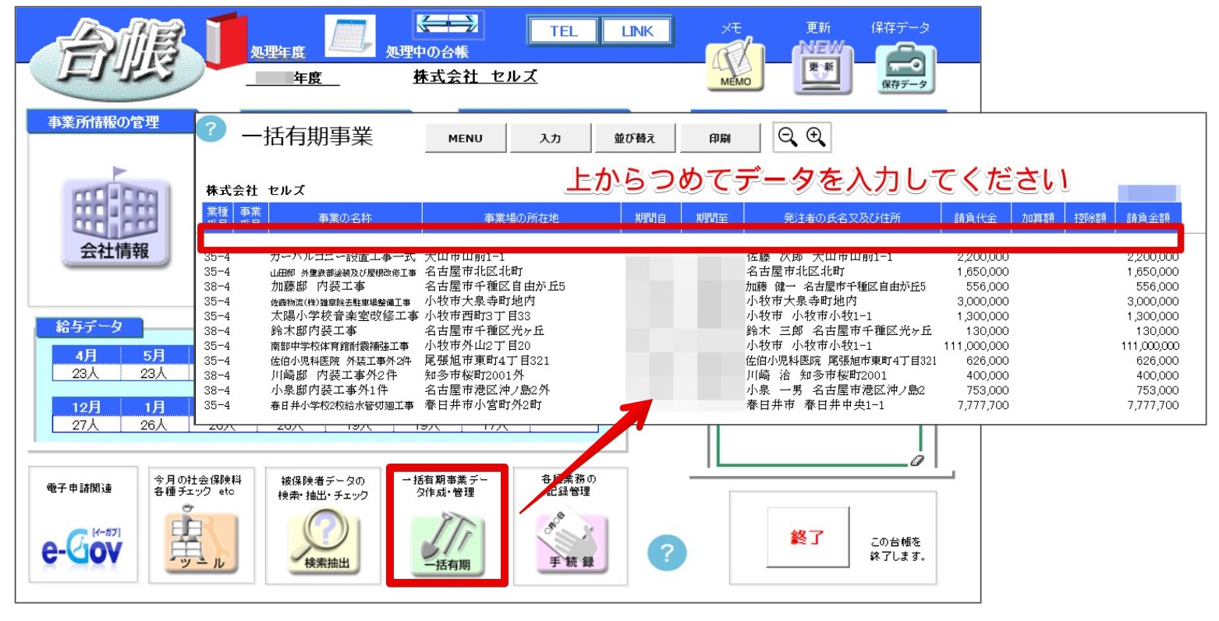Click the 27人 headcount cell
Image resolution: width=1219 pixels, height=621 pixels.
[87, 425]
